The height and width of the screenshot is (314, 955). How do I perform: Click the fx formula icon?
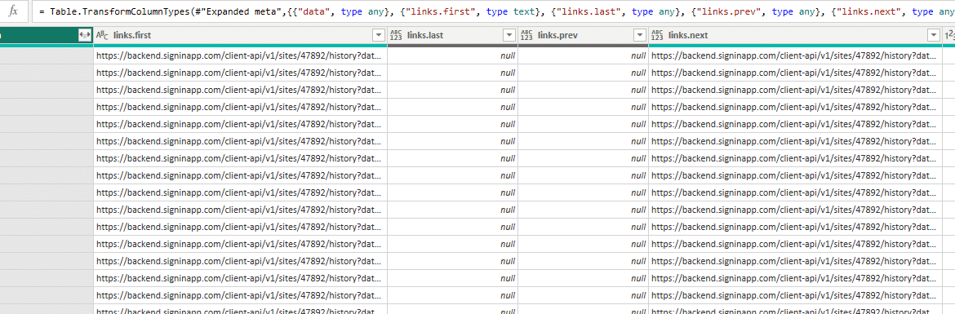click(x=13, y=11)
